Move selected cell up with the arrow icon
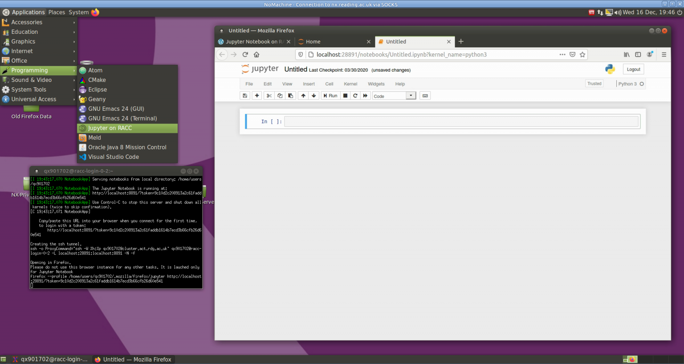 pyautogui.click(x=303, y=96)
